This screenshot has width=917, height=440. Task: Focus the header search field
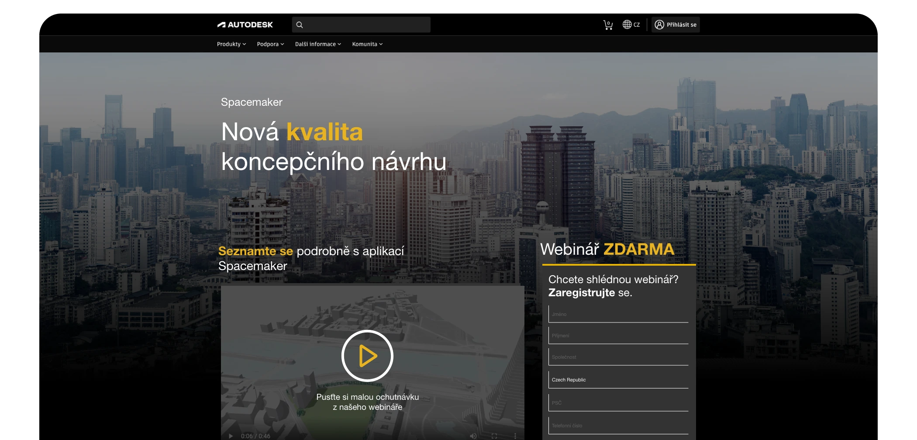(361, 25)
